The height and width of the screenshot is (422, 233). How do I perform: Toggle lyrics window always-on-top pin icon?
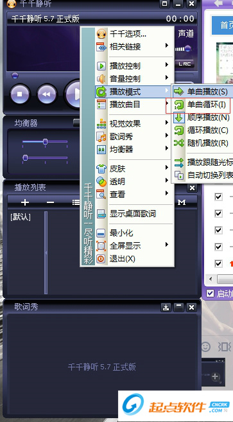(x=166, y=308)
